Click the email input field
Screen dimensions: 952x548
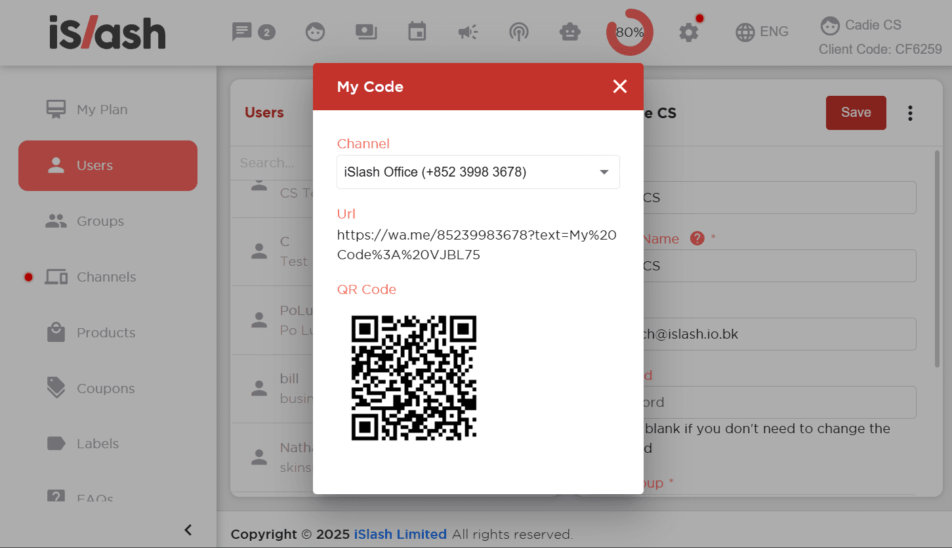coord(779,334)
